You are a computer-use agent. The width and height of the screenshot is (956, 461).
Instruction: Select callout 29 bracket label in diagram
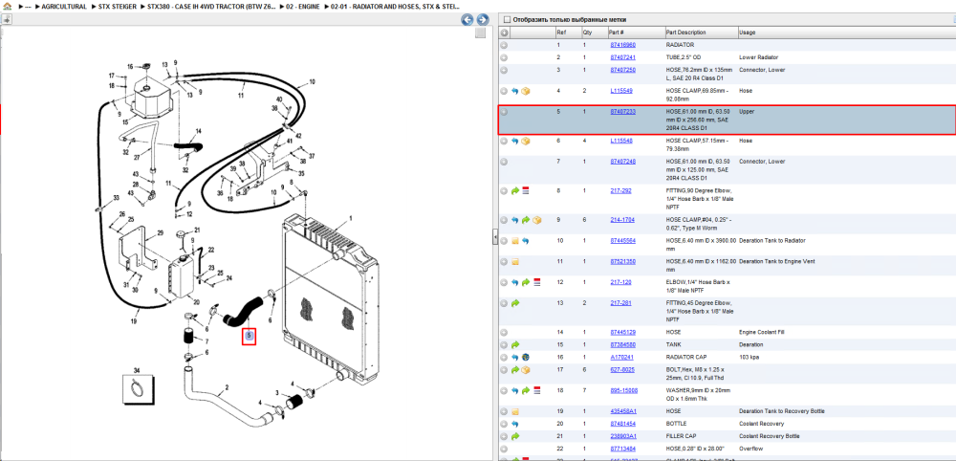(161, 233)
